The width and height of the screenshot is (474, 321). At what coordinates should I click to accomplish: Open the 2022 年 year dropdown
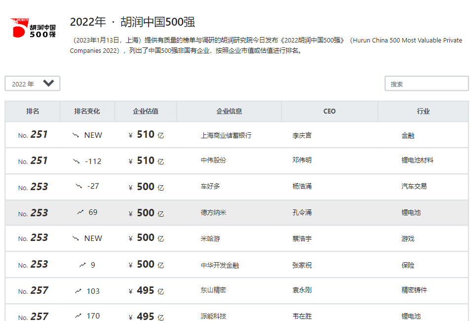[32, 83]
